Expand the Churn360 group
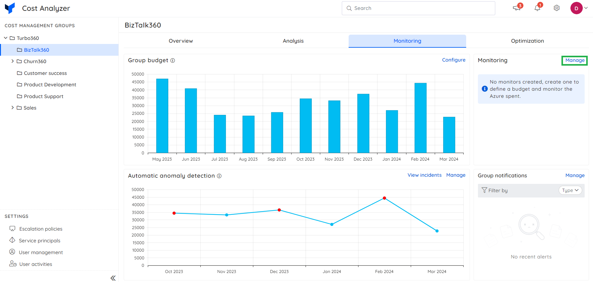The height and width of the screenshot is (282, 593). [x=12, y=61]
